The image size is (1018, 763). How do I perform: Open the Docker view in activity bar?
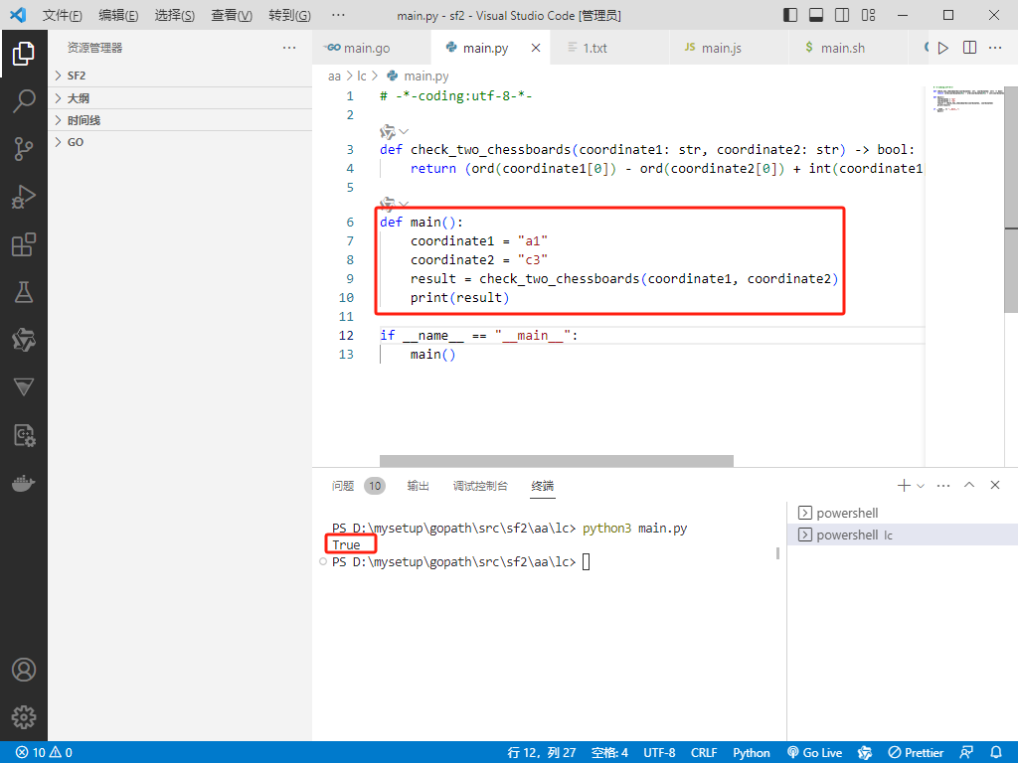(24, 484)
